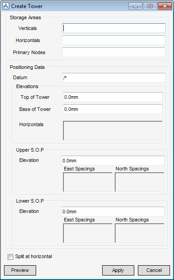Click into the Horizontals storage area field
This screenshot has height=280, width=174.
click(x=114, y=40)
